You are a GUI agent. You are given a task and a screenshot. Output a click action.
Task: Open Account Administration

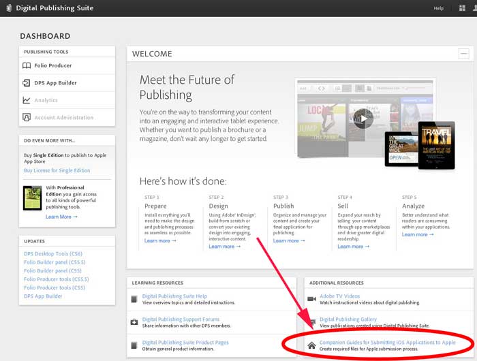(63, 117)
